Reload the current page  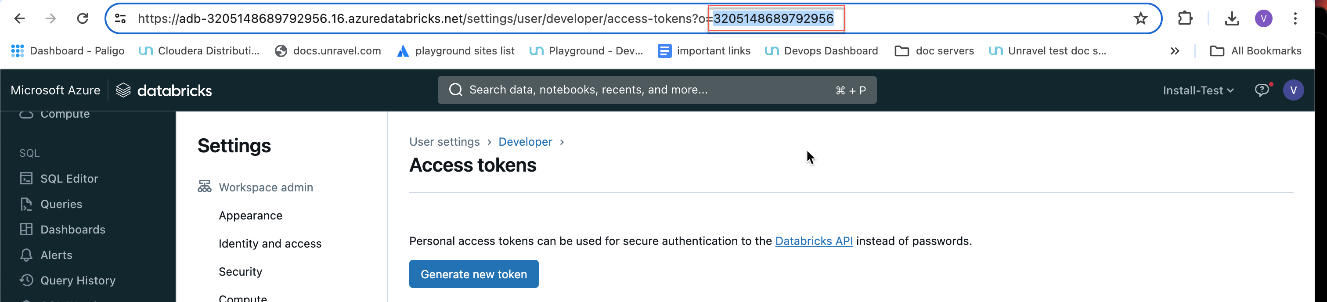[x=83, y=18]
